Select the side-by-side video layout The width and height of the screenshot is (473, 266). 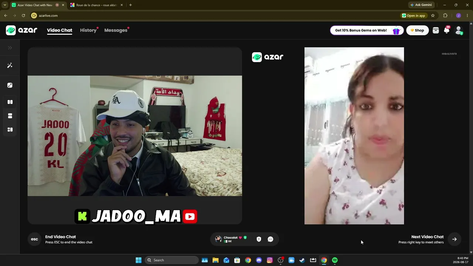tap(10, 102)
